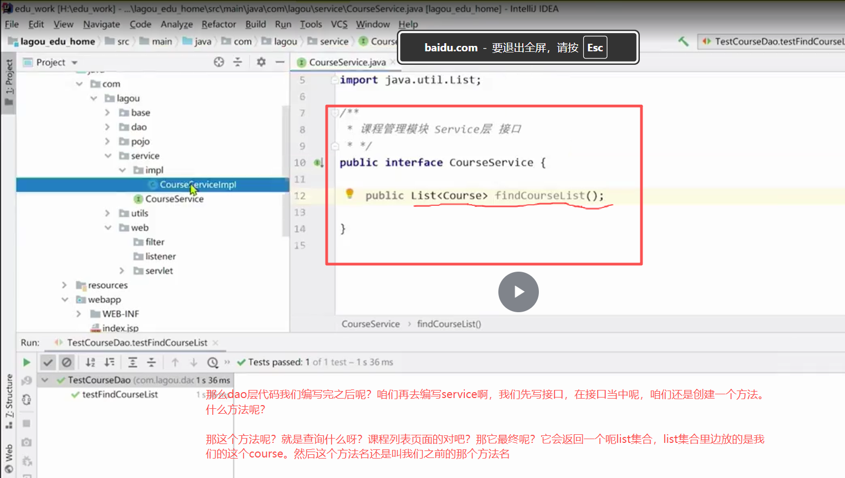Collapse the lagou package folder

(x=93, y=98)
